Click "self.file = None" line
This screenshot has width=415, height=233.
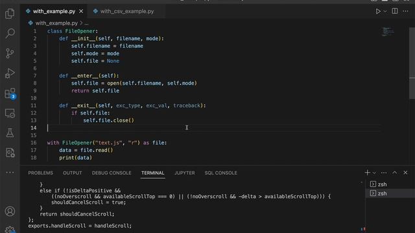click(x=95, y=61)
